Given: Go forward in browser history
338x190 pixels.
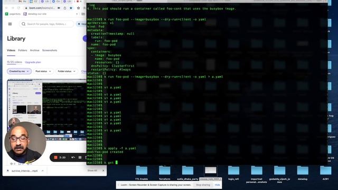Looking at the screenshot, I should coord(13,8).
